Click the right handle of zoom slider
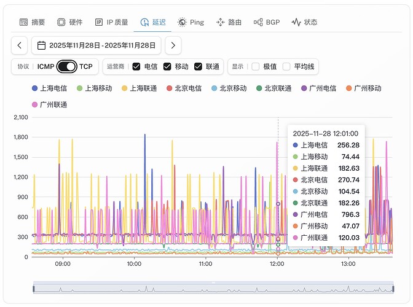Viewport: 413px width, 307px height. 393,289
